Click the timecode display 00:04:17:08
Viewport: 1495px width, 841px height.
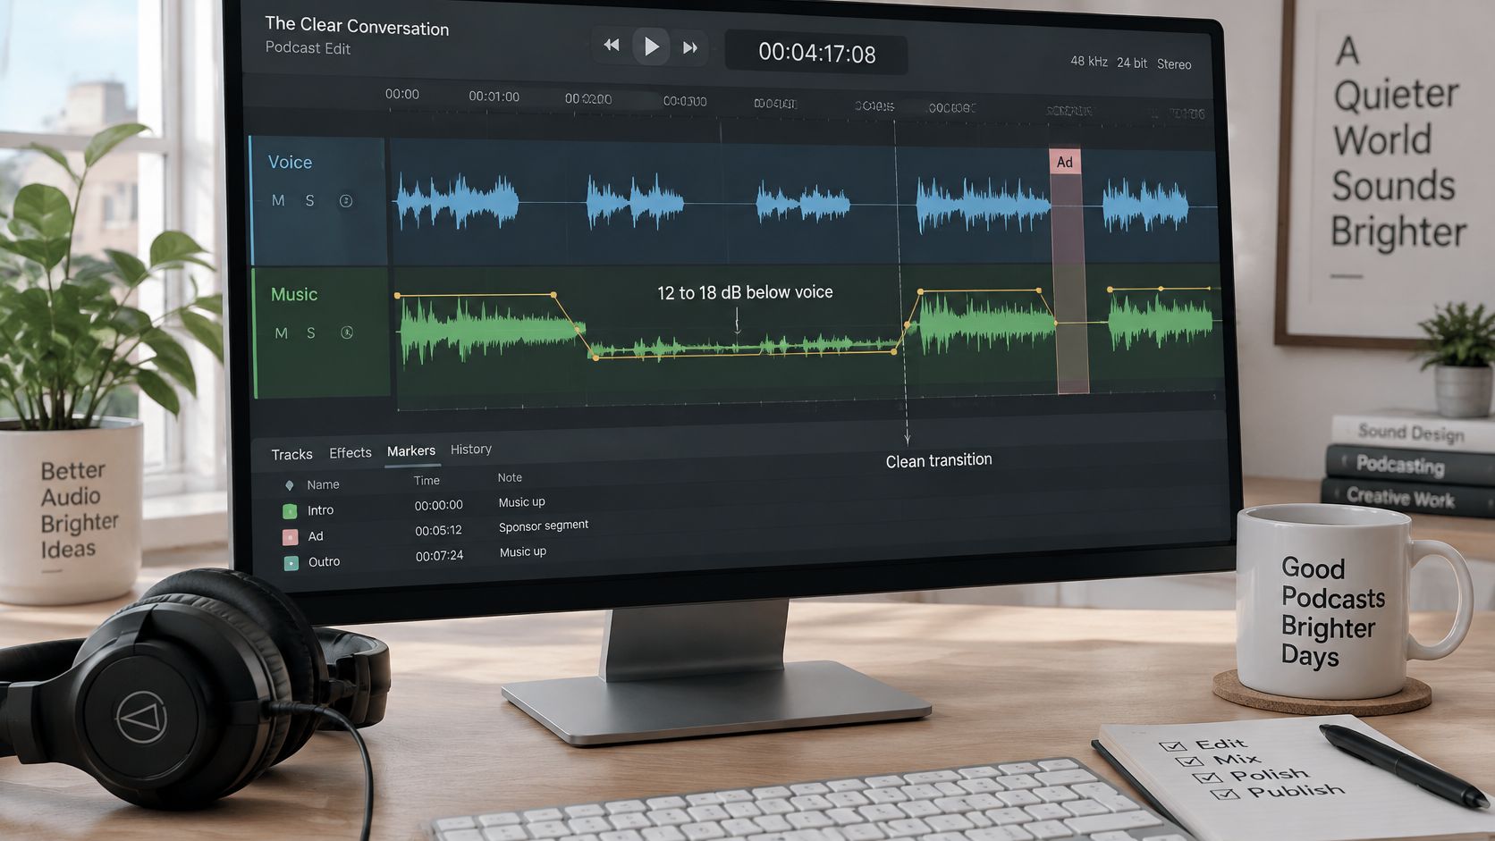816,54
